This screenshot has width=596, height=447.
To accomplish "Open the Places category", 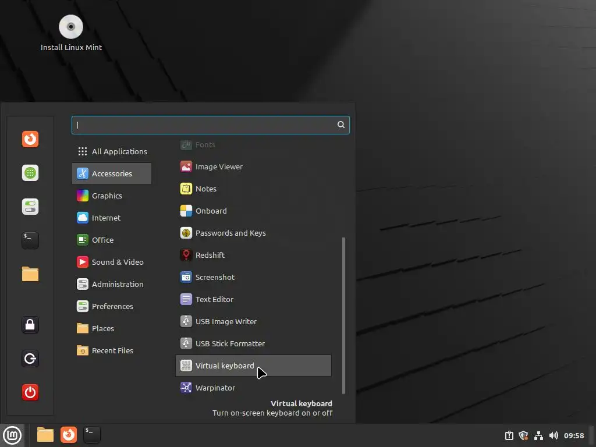I will point(112,328).
